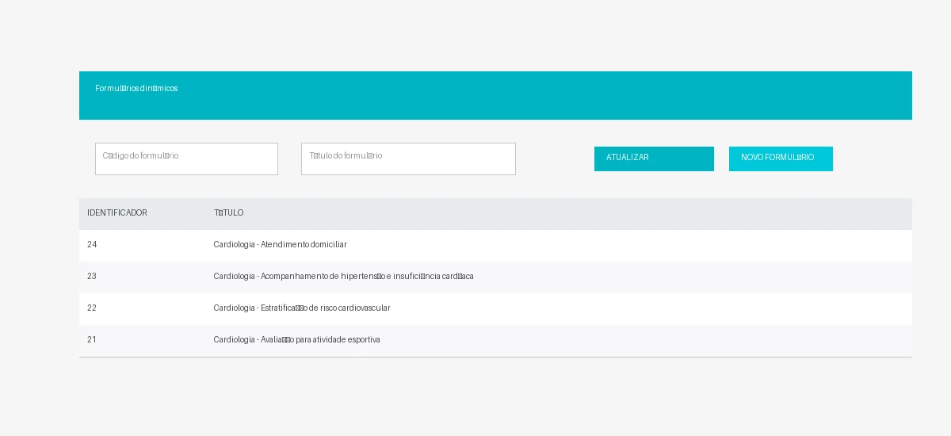Select identifier cell 24
This screenshot has height=436, width=951.
tap(92, 245)
